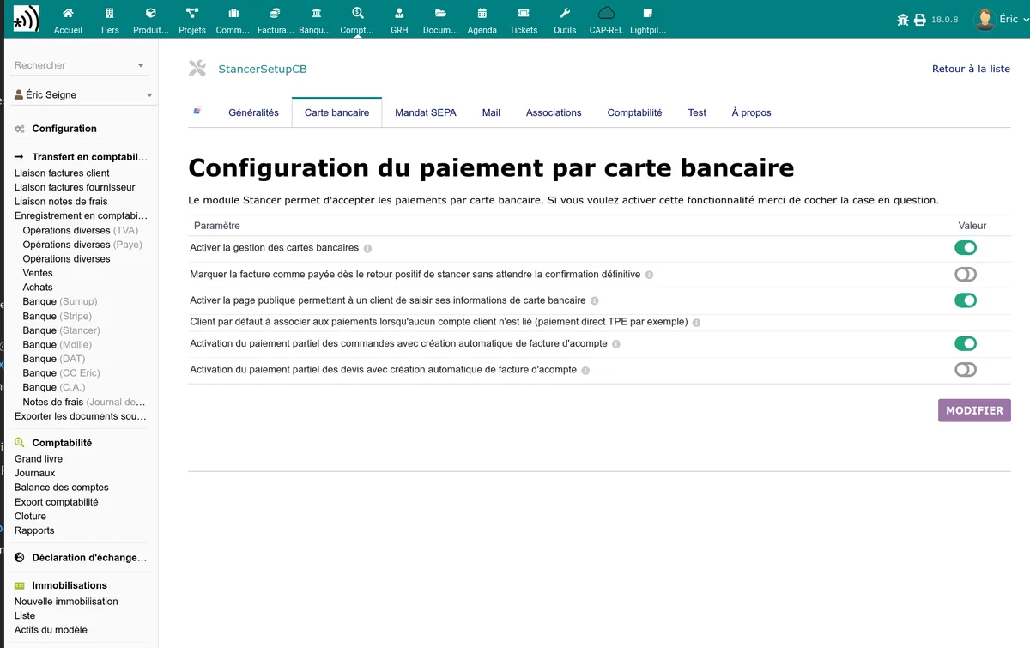The width and height of the screenshot is (1030, 648).
Task: Open the Tiers building icon
Action: (109, 13)
